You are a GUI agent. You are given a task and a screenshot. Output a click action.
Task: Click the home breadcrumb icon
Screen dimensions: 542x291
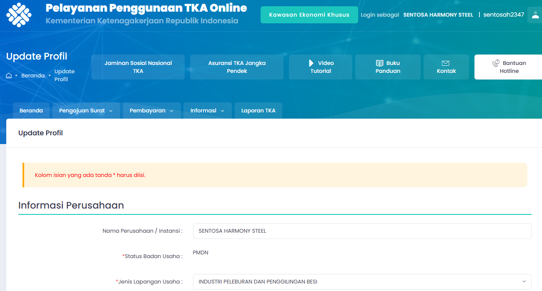(x=9, y=76)
